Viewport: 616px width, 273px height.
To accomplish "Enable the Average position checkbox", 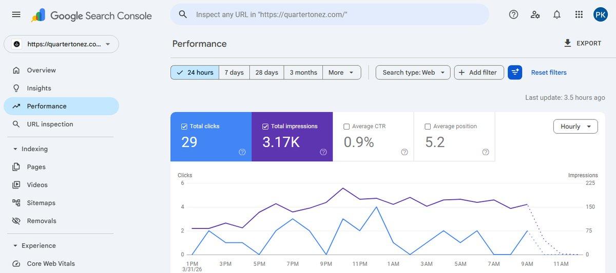I will click(x=428, y=127).
